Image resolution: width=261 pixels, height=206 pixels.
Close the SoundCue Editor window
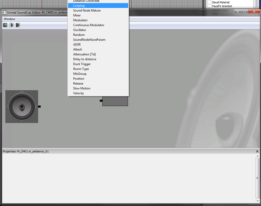254,12
